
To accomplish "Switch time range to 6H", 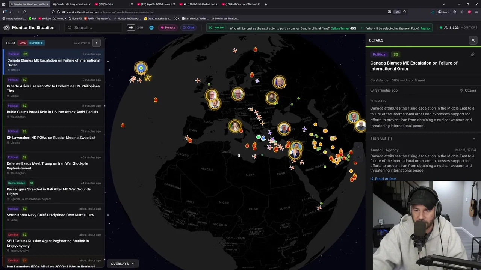I will coord(131,28).
